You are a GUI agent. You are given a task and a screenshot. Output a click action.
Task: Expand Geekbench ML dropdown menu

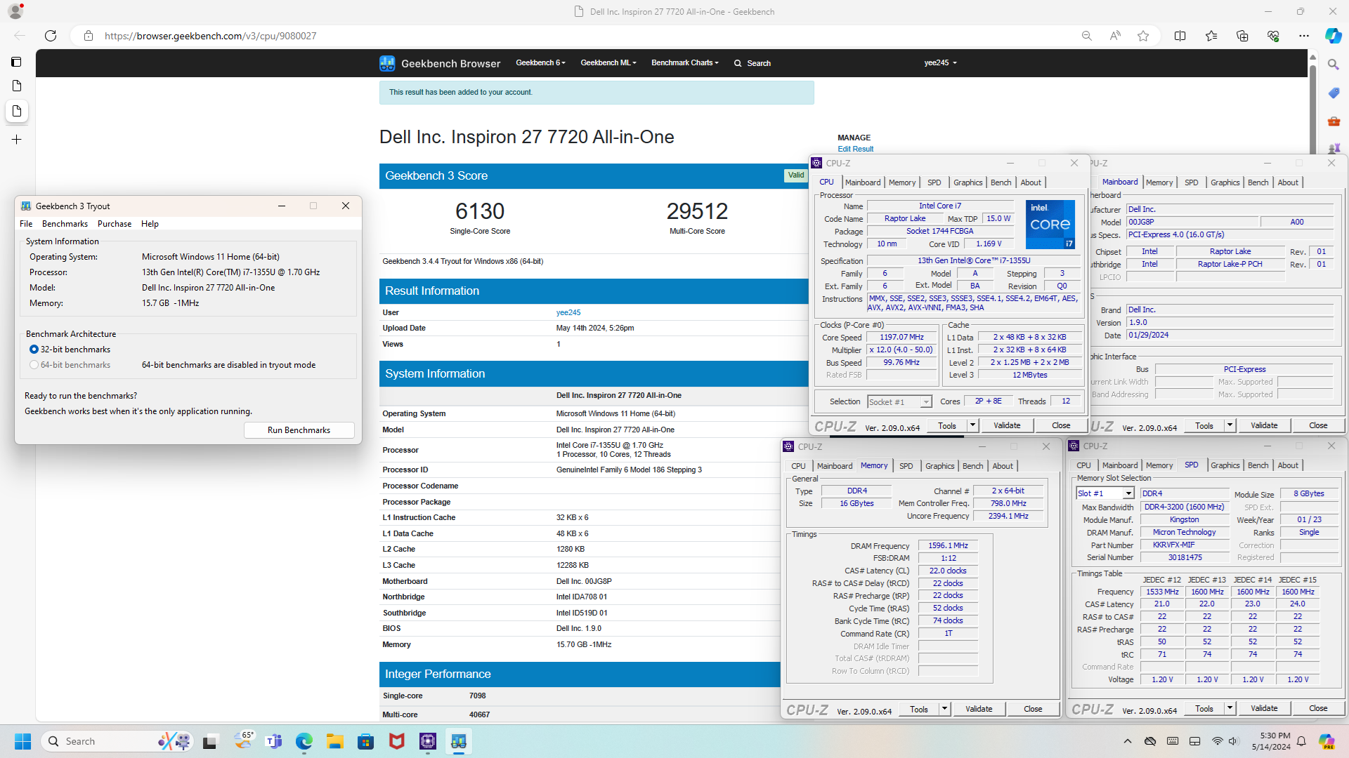[608, 63]
